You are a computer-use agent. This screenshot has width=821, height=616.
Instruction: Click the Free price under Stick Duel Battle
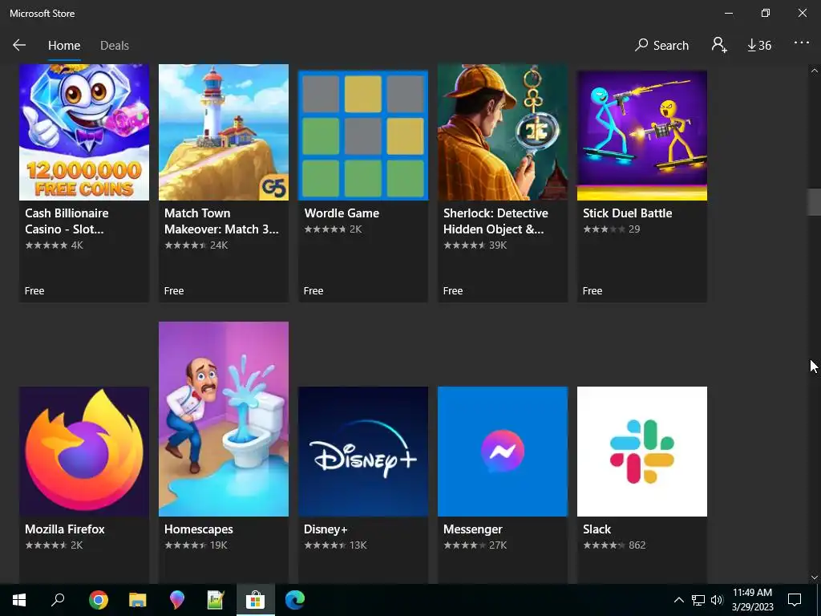592,290
